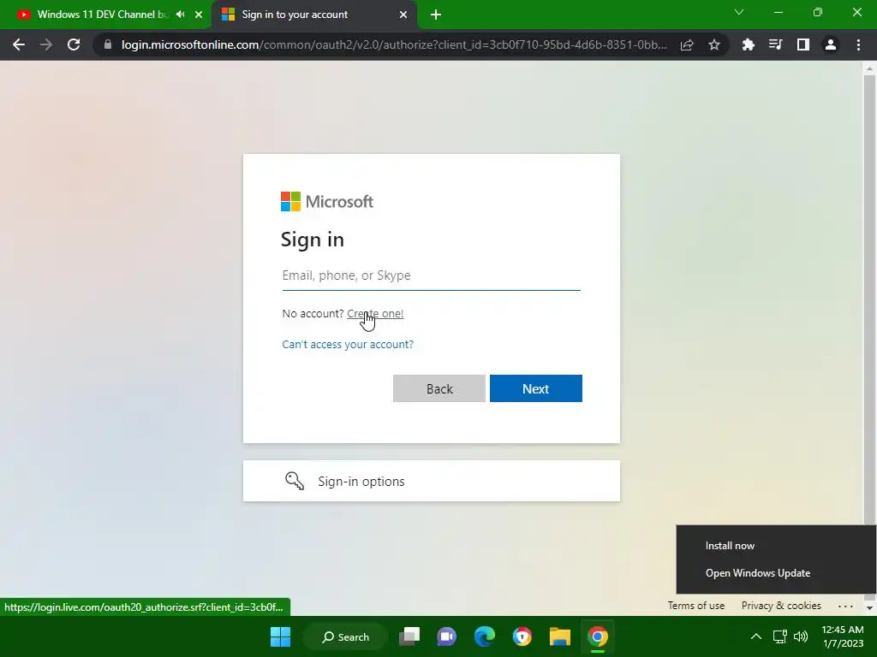Open network icon in system tray
This screenshot has height=657, width=877.
tap(779, 636)
